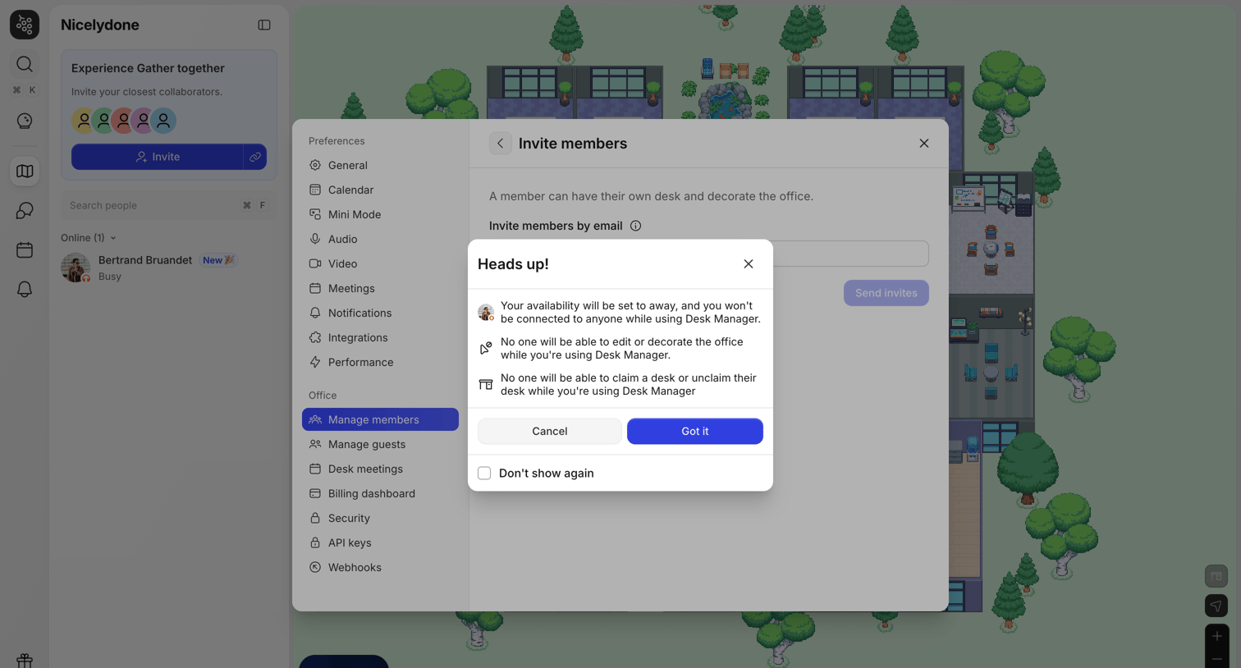Click the desk icon button on map
This screenshot has height=668, width=1241.
tap(1216, 576)
